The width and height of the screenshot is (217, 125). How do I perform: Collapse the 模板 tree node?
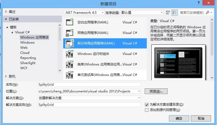pyautogui.click(x=7, y=27)
